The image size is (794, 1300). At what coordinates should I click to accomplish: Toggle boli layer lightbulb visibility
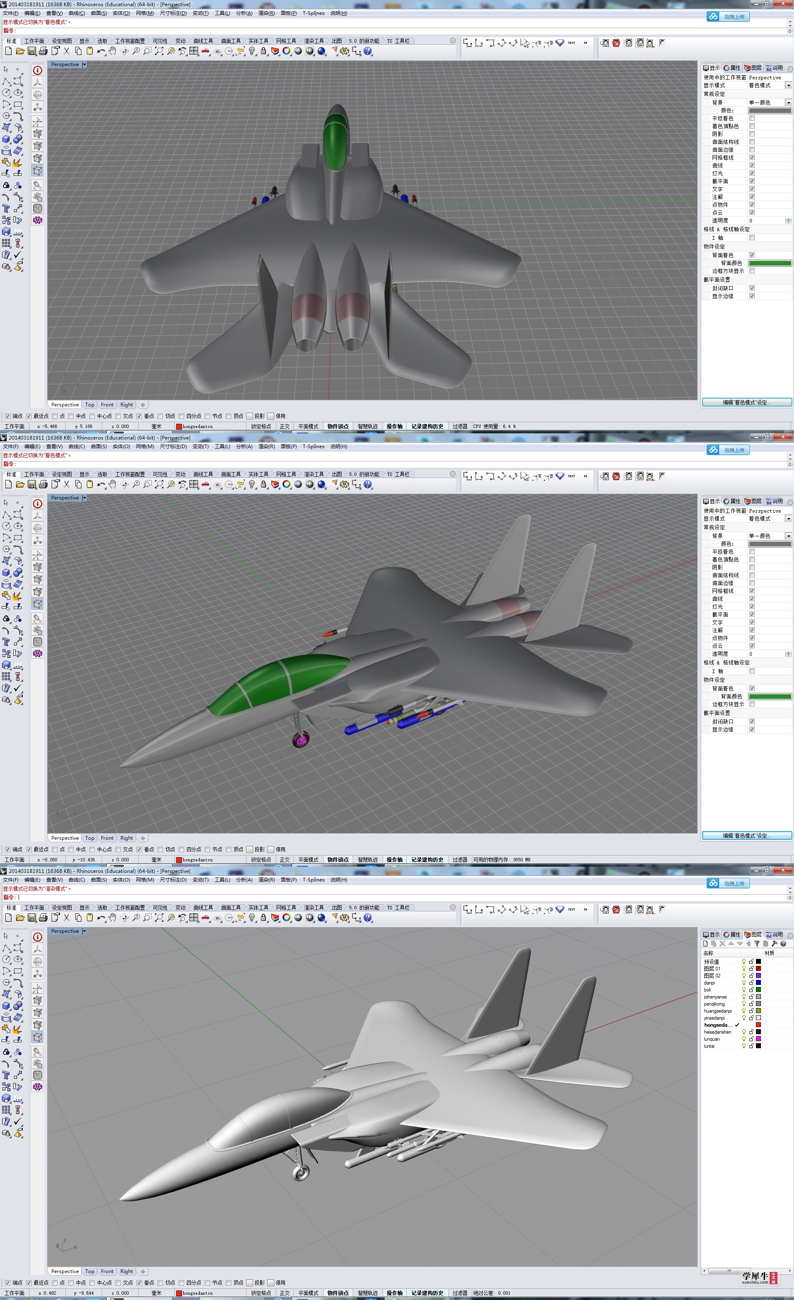pyautogui.click(x=744, y=990)
